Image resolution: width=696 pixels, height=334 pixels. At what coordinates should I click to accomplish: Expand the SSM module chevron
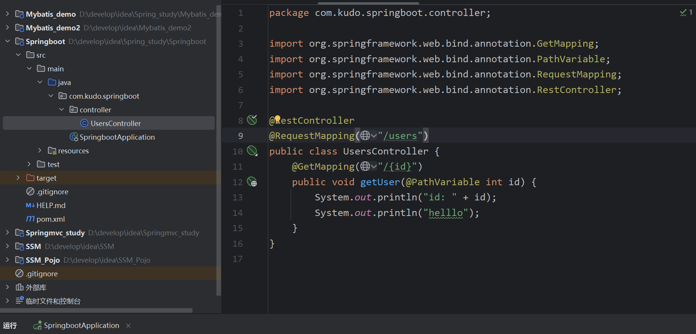tap(7, 246)
